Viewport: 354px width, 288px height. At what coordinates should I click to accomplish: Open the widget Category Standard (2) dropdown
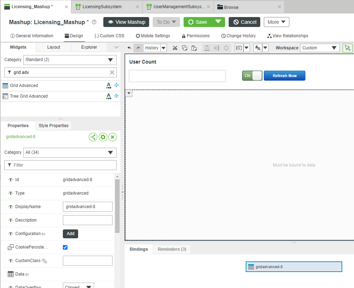tap(70, 60)
